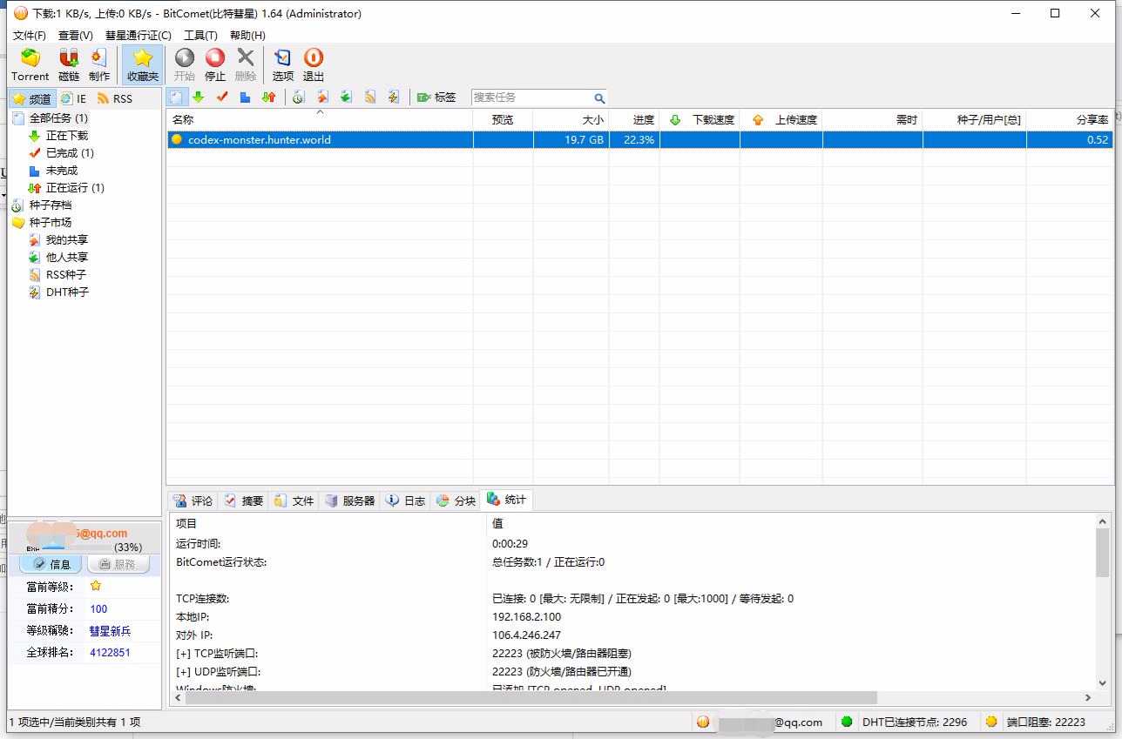Filter completed tasks with red checkmark icon
Image resolution: width=1122 pixels, height=739 pixels.
click(222, 97)
